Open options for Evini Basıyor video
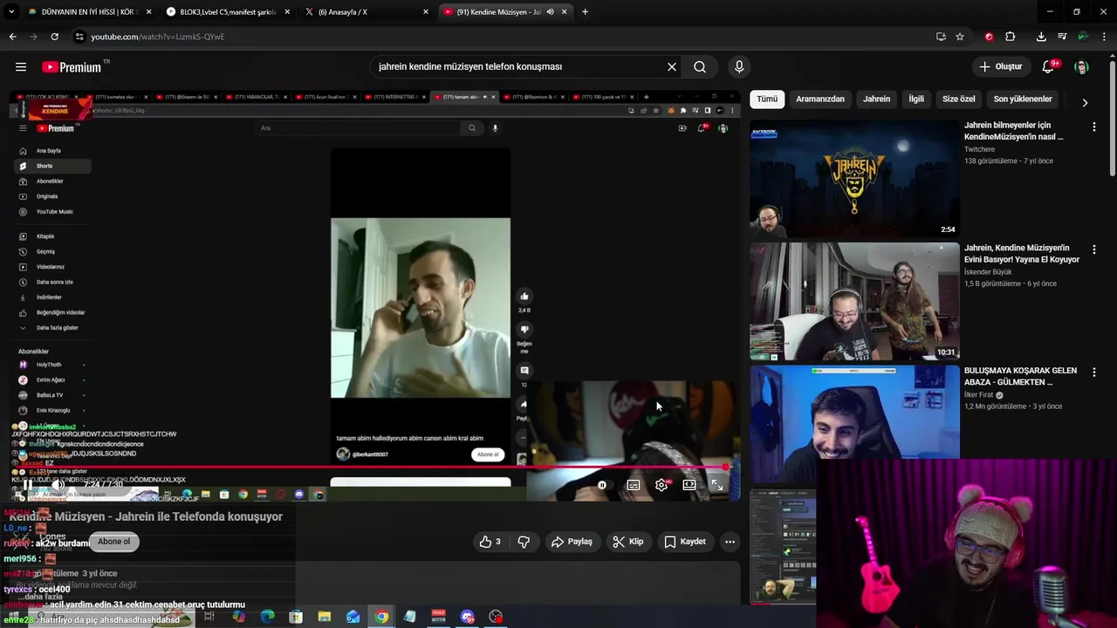The image size is (1117, 628). [1093, 249]
